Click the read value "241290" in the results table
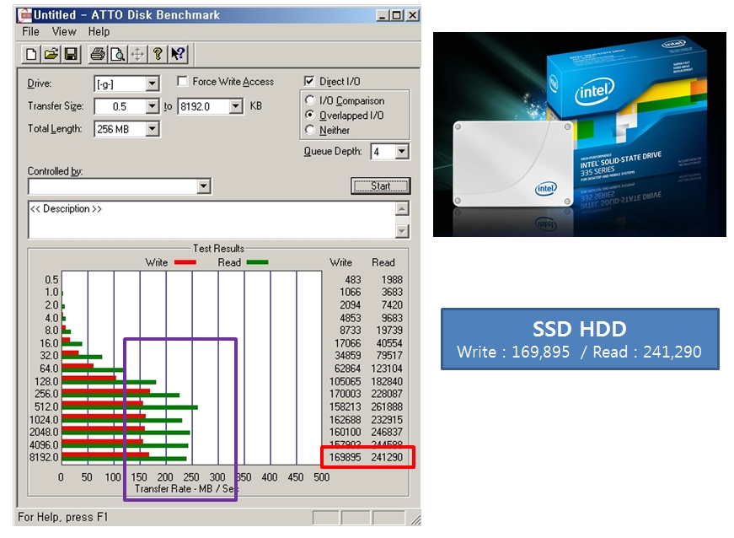This screenshot has height=538, width=734. [387, 457]
